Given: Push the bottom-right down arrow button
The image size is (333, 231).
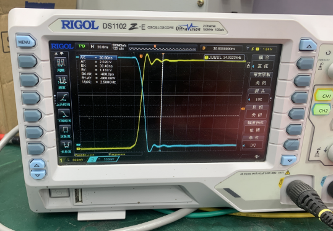Looking at the screenshot, I should point(288,160).
